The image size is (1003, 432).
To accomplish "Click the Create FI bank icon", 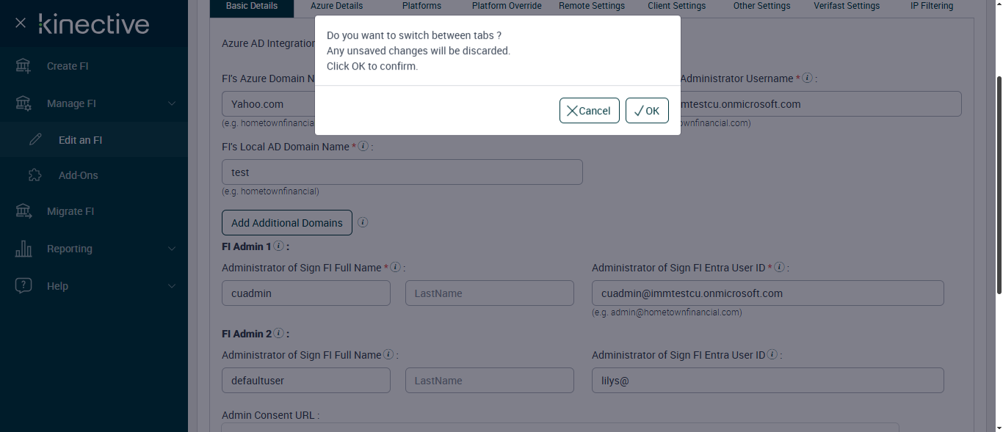I will [23, 66].
